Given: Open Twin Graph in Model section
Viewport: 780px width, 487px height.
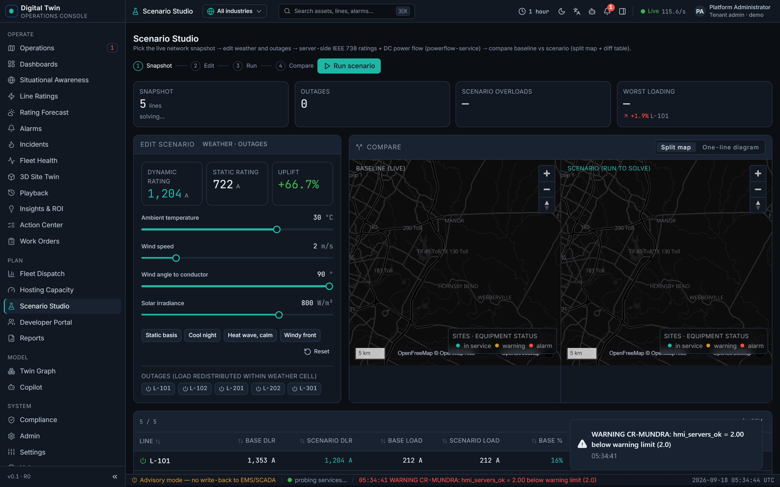Looking at the screenshot, I should coord(63,371).
